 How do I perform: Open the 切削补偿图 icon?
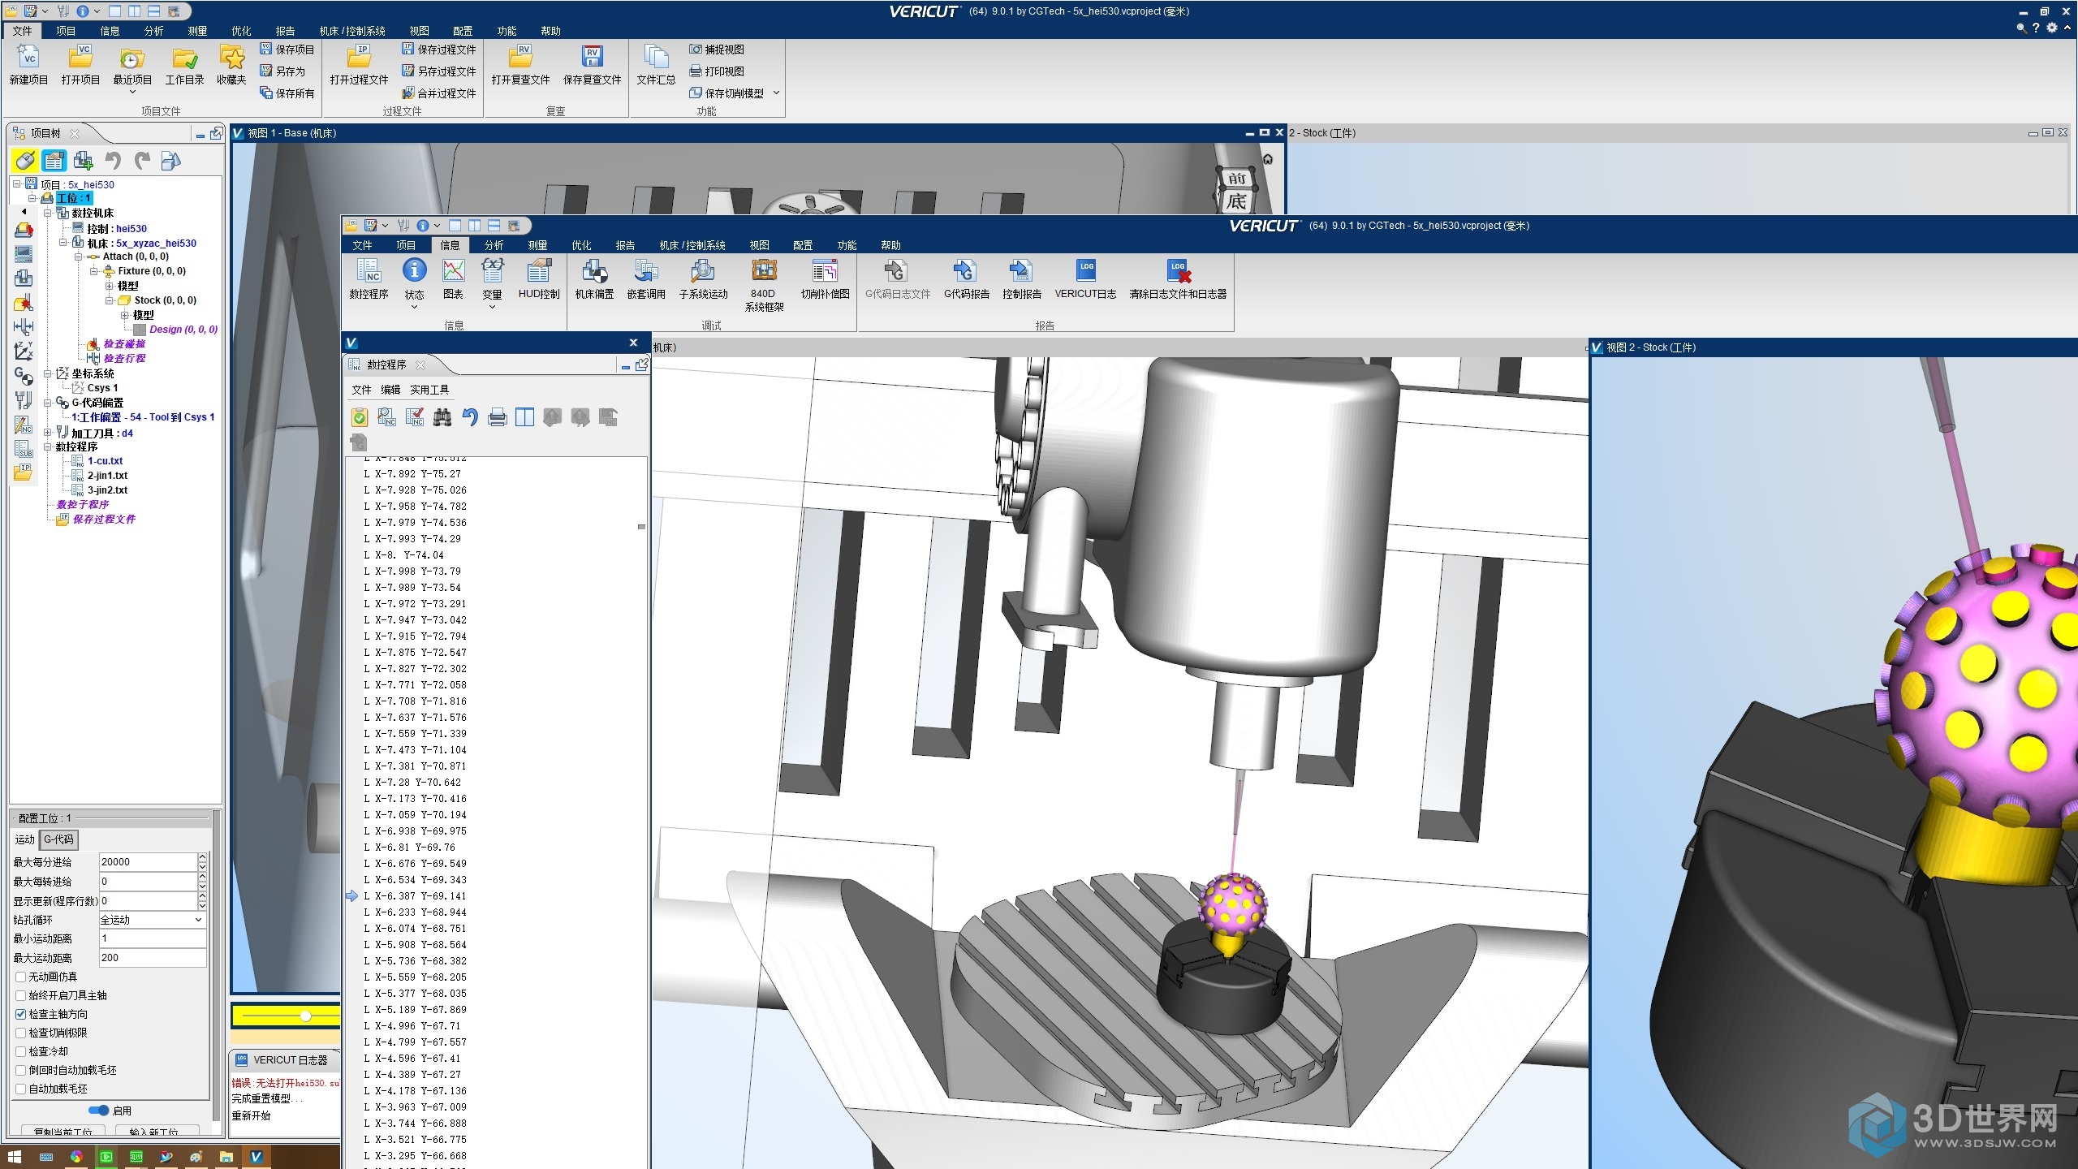click(825, 278)
